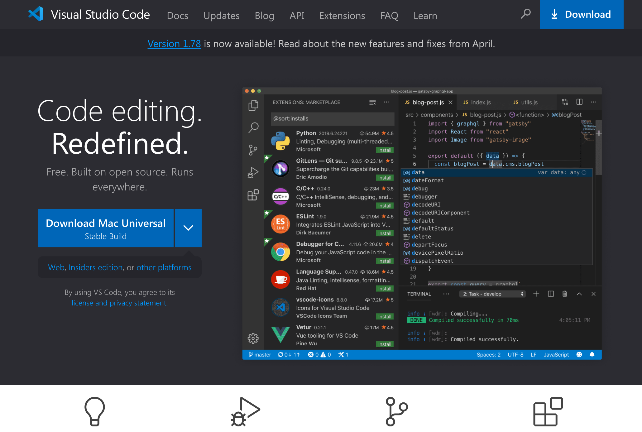Viewport: 642px width, 432px height.
Task: Open the Insiders edition link
Action: (95, 267)
